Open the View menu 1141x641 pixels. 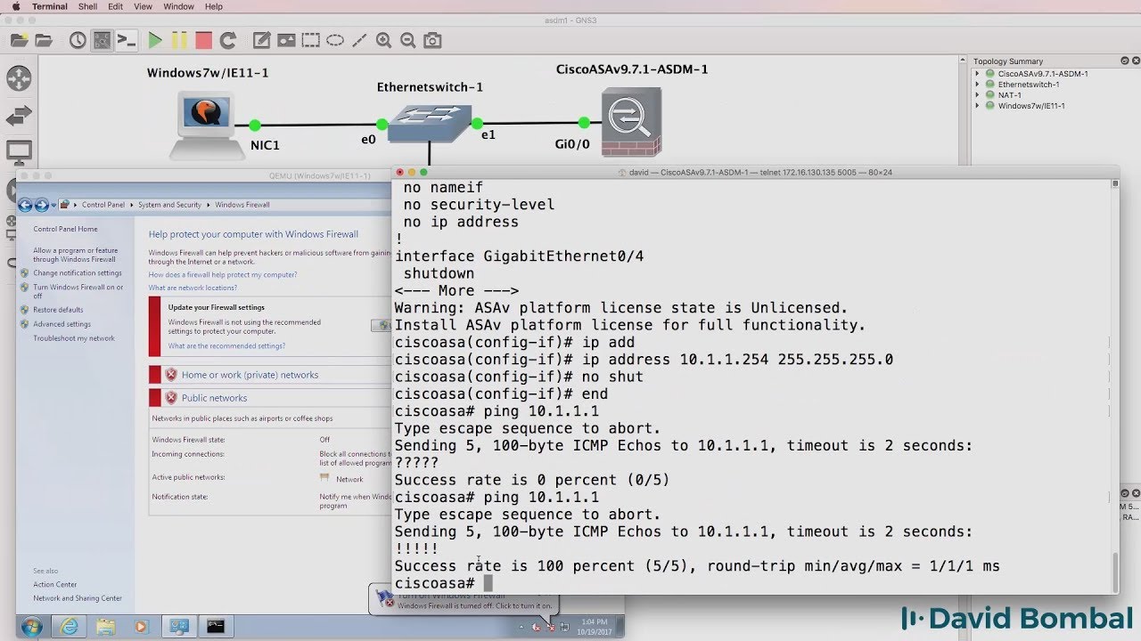143,6
